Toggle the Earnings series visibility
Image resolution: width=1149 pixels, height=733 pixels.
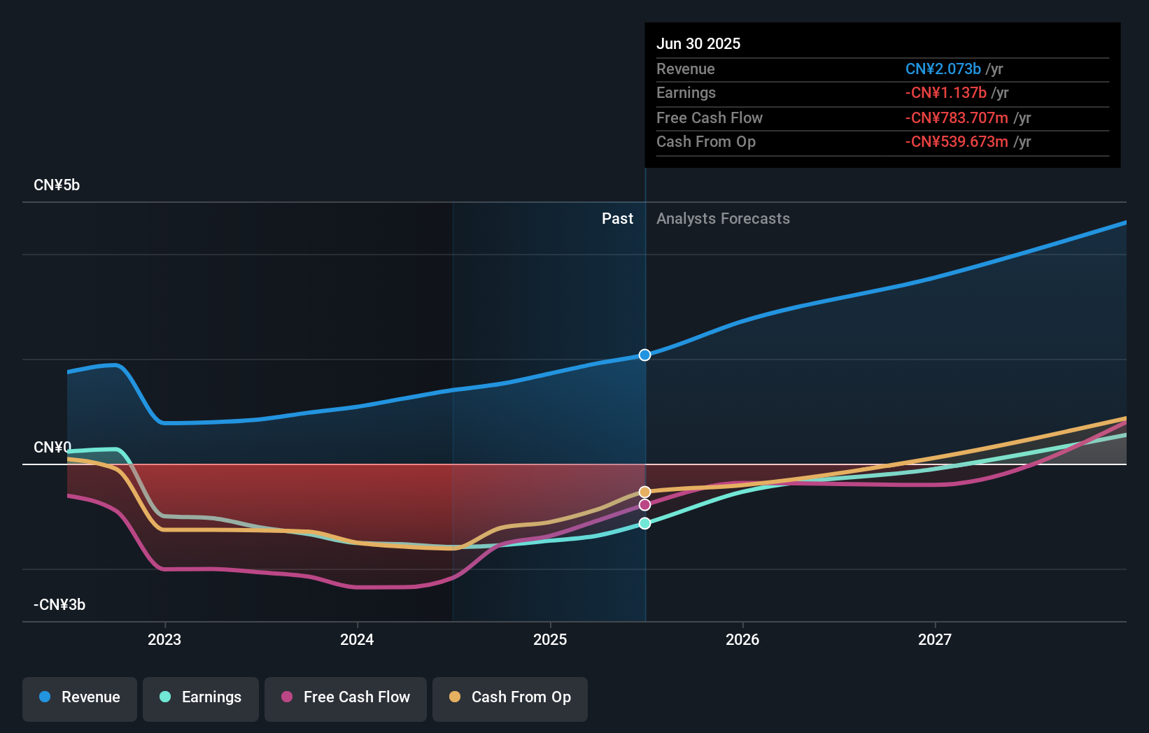point(200,699)
